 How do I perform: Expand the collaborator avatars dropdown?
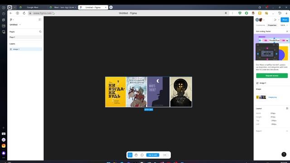coord(264,20)
